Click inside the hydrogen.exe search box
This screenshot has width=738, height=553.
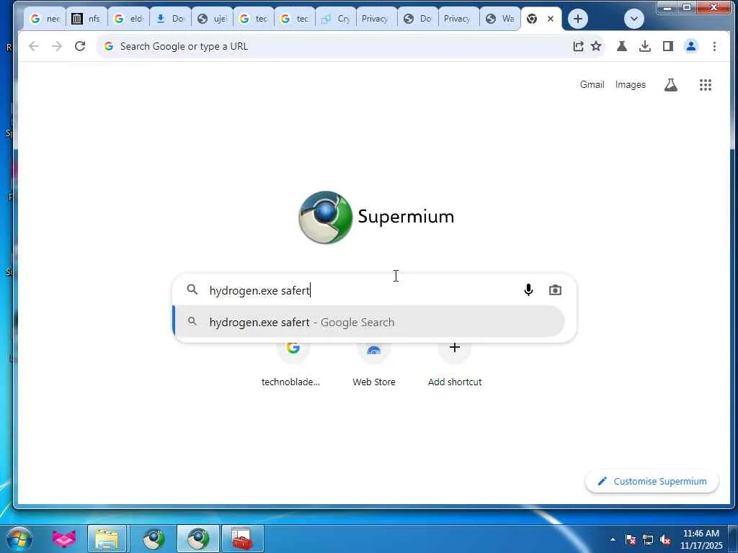pos(363,290)
